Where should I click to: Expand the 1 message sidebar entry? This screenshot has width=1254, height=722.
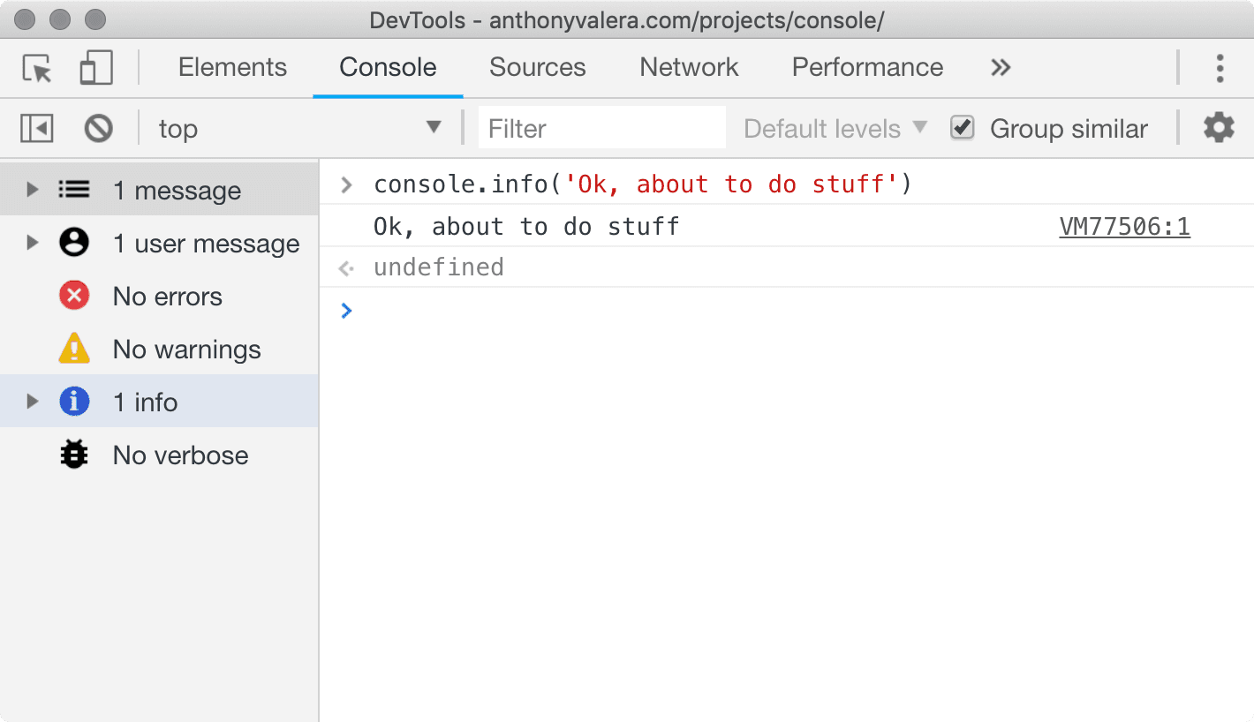[x=32, y=189]
